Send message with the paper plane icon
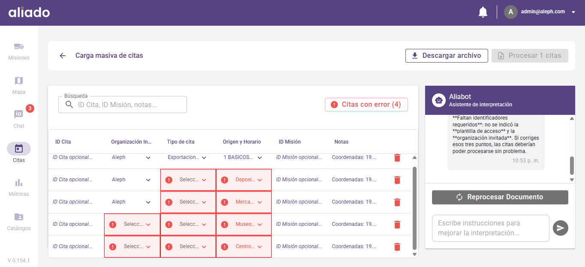This screenshot has height=267, width=585. 560,228
